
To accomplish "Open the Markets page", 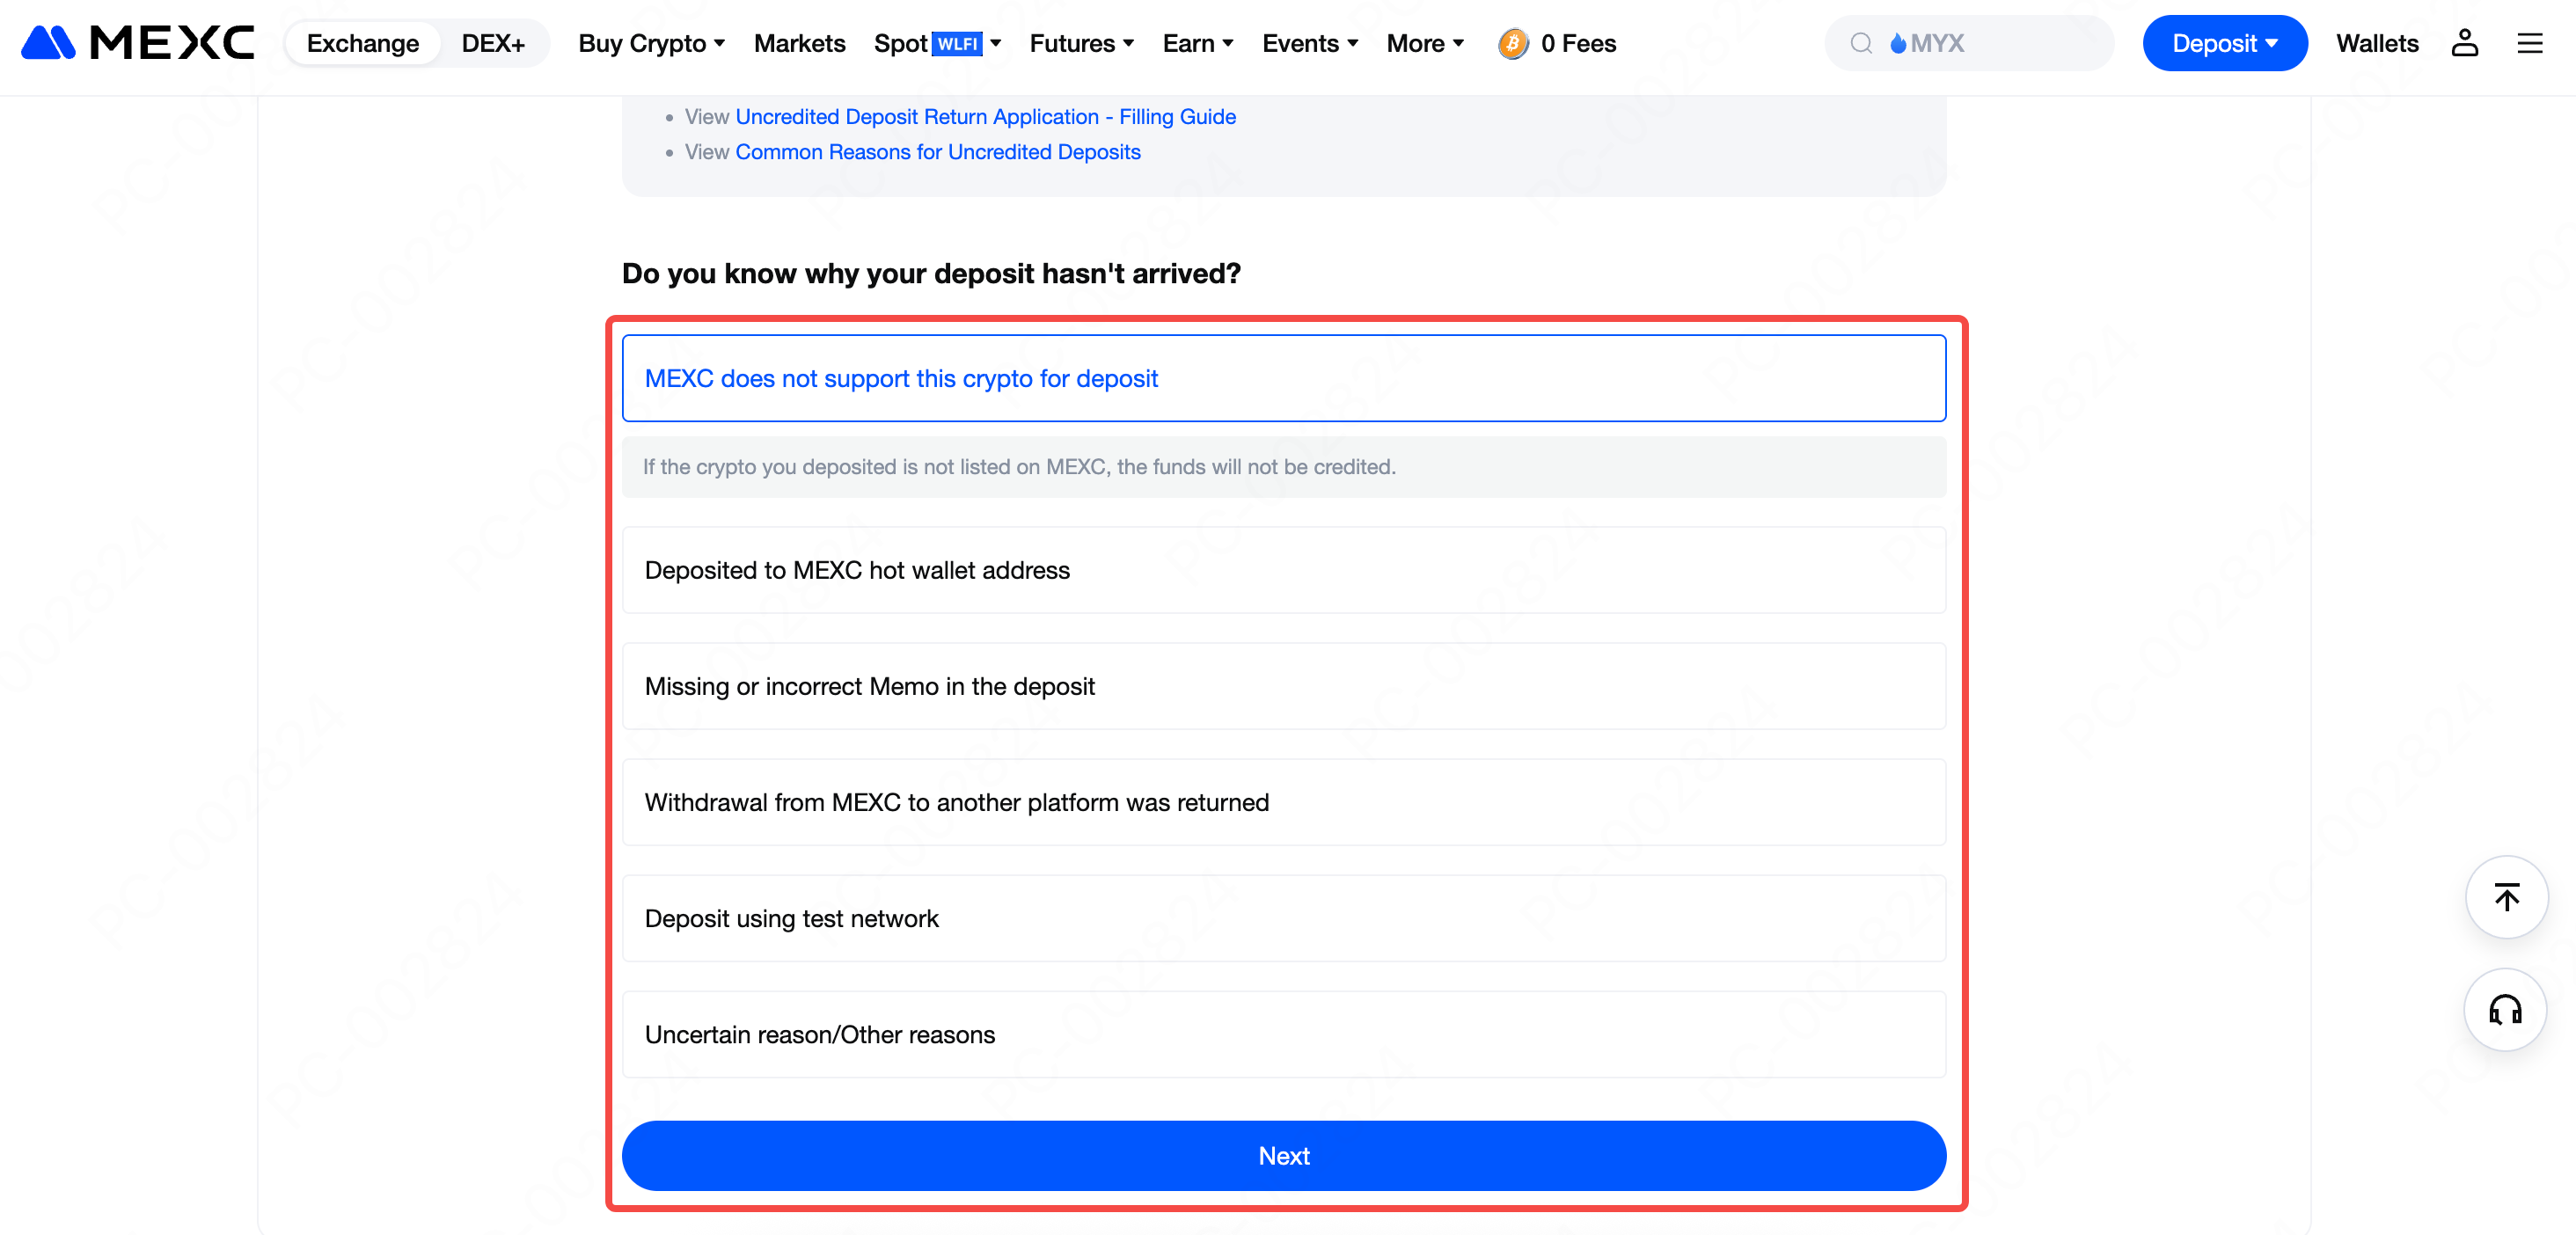I will pyautogui.click(x=799, y=43).
